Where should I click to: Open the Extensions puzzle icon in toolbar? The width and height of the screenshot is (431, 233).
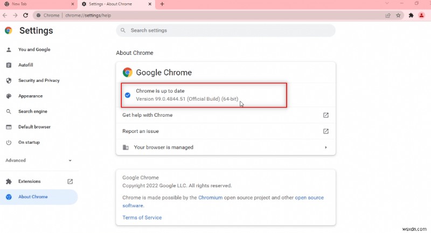click(x=411, y=15)
